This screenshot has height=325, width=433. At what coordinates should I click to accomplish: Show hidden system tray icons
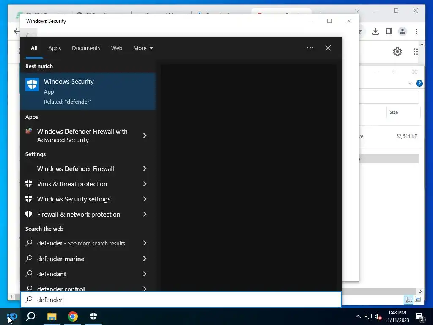(x=358, y=317)
